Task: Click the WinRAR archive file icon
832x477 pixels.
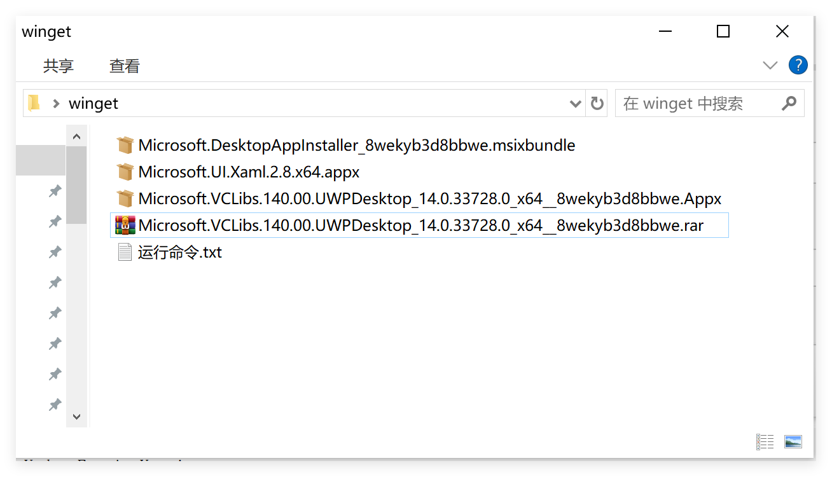Action: [125, 225]
